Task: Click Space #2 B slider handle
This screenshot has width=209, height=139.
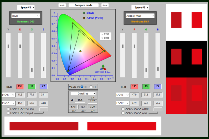Action: [158, 69]
